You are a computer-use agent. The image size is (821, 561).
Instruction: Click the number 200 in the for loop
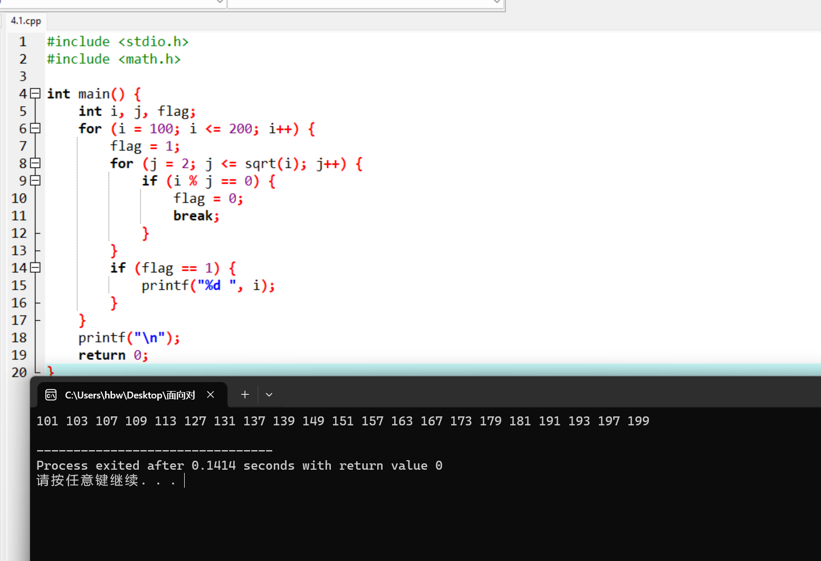pos(241,129)
